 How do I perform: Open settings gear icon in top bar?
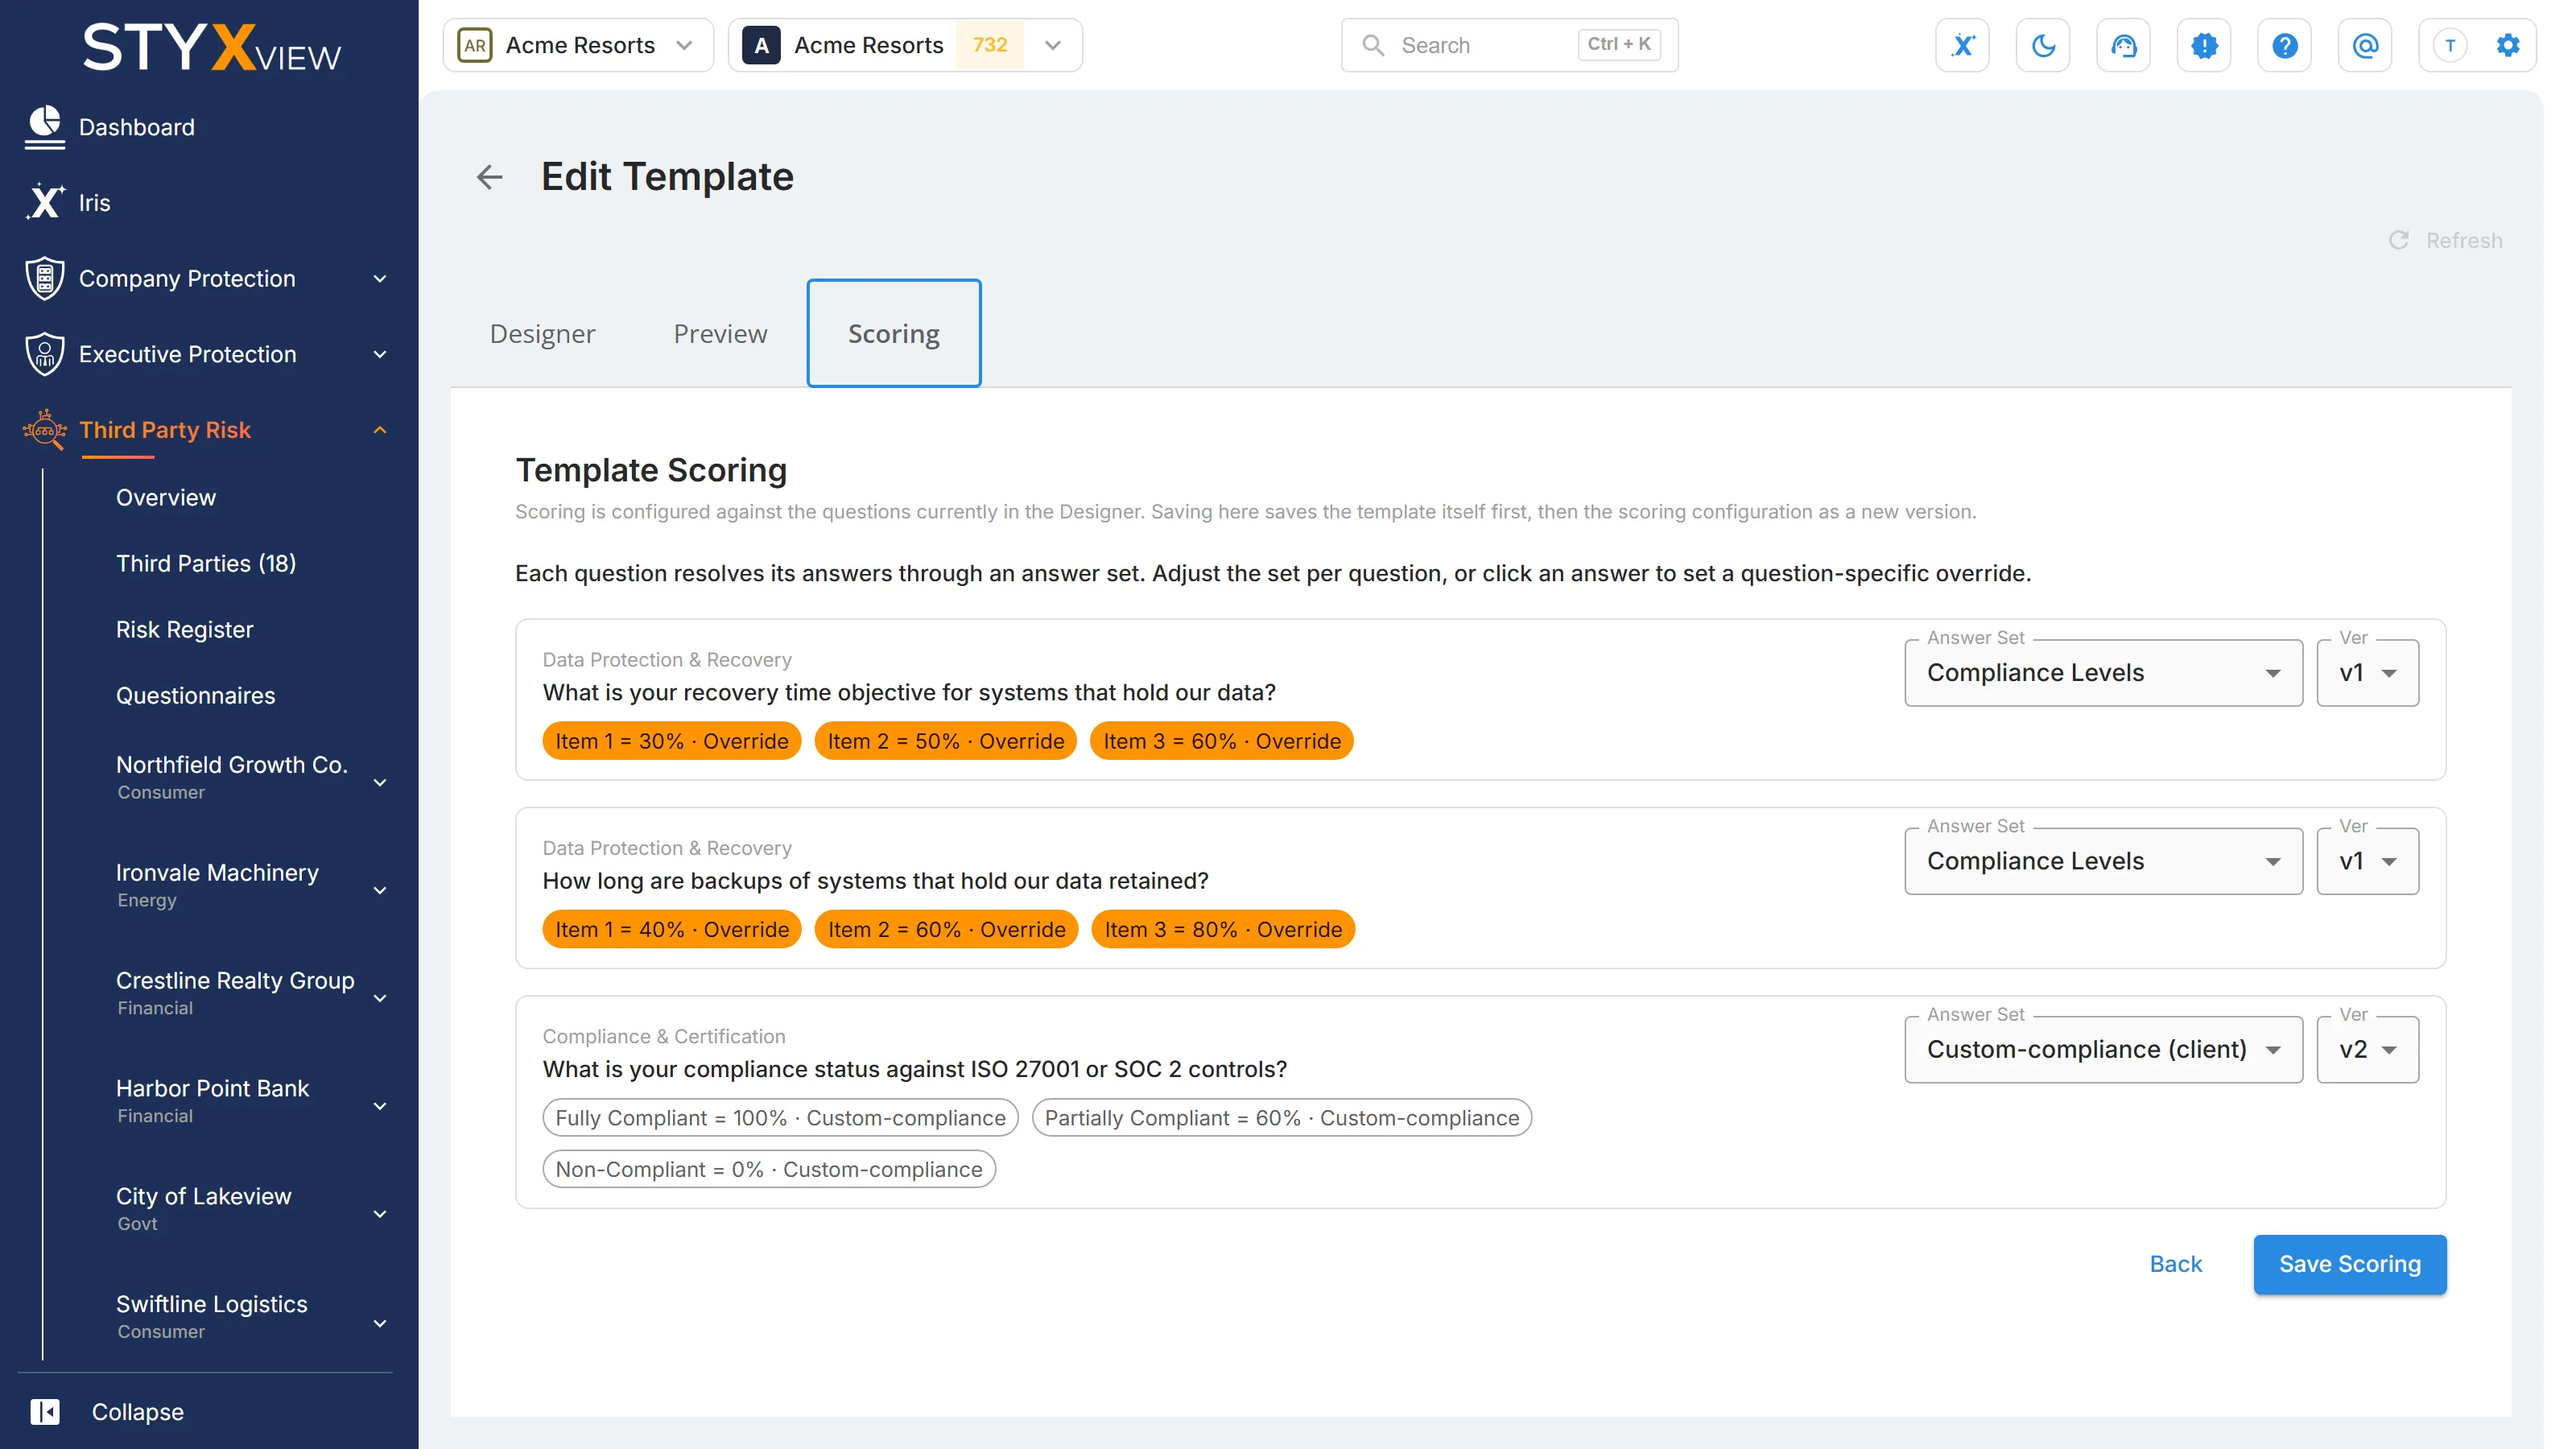(2508, 45)
